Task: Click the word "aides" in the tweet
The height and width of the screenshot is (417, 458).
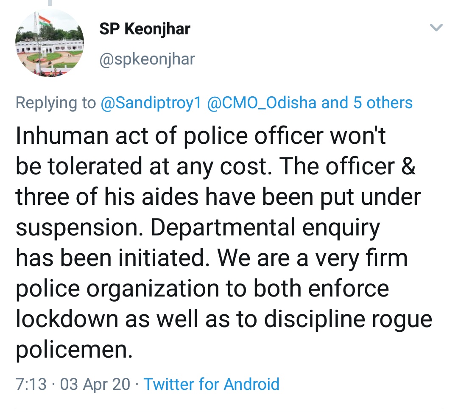Action: 159,197
